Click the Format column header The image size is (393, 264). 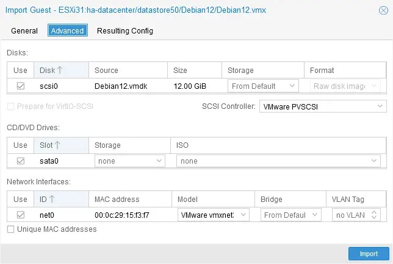345,70
